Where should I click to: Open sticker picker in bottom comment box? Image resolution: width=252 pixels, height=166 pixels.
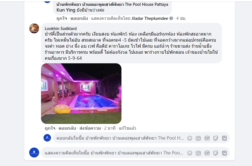click(x=216, y=153)
